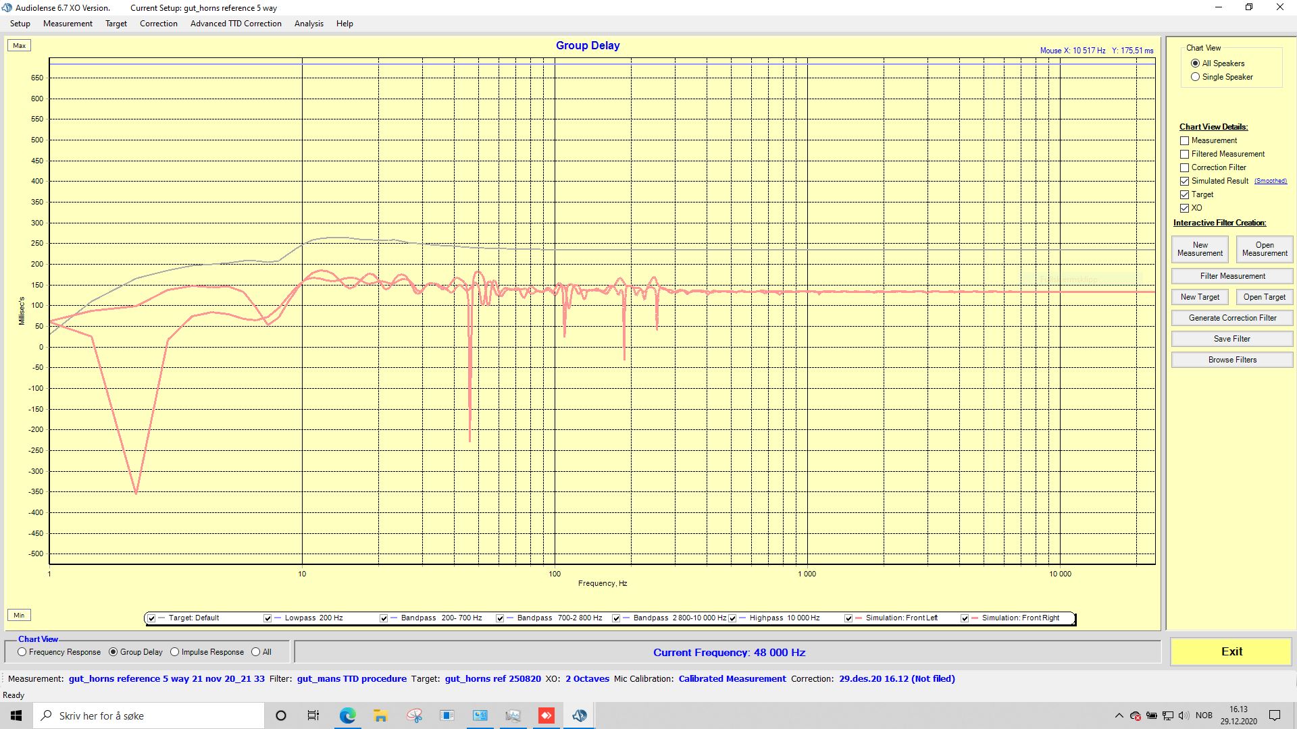
Task: Click the Audiolense speaker taskbar icon
Action: pyautogui.click(x=580, y=715)
